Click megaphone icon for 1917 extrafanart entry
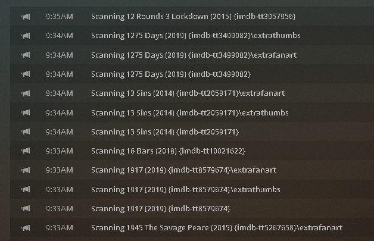 [x=26, y=170]
